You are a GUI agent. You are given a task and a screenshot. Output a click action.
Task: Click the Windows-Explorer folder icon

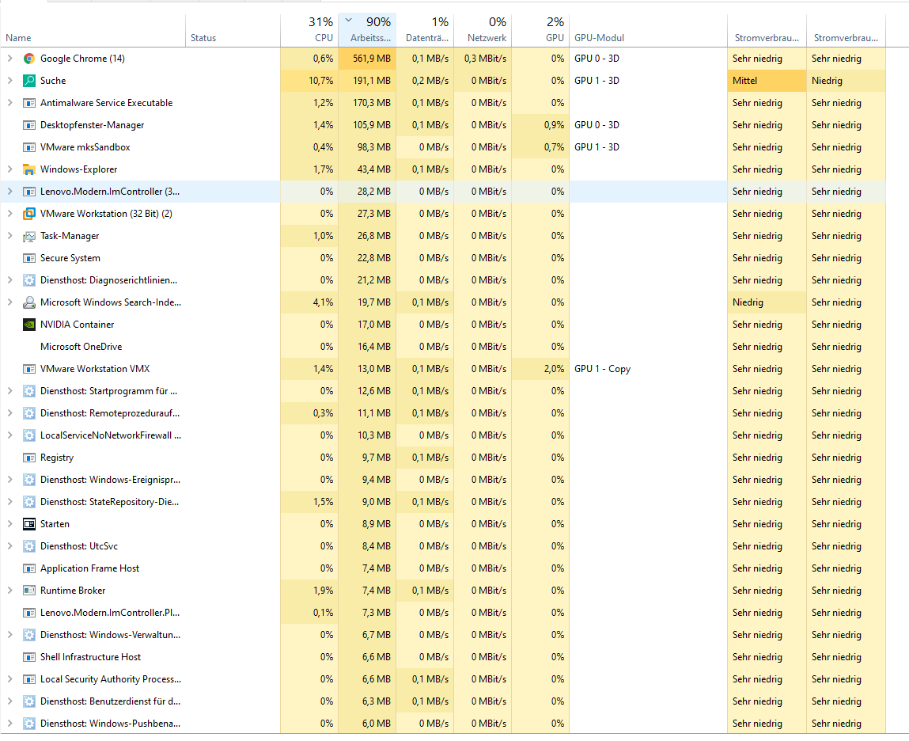tap(29, 169)
